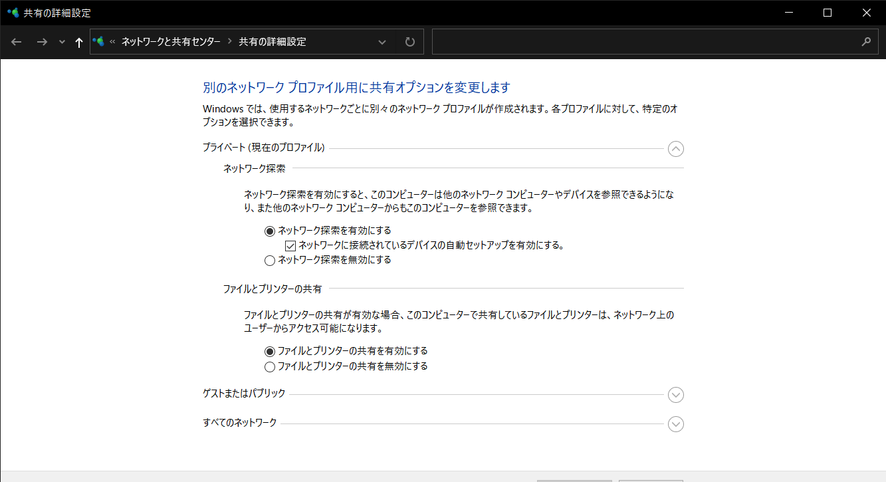Open address bar history dropdown
Image resolution: width=886 pixels, height=482 pixels.
coord(382,42)
